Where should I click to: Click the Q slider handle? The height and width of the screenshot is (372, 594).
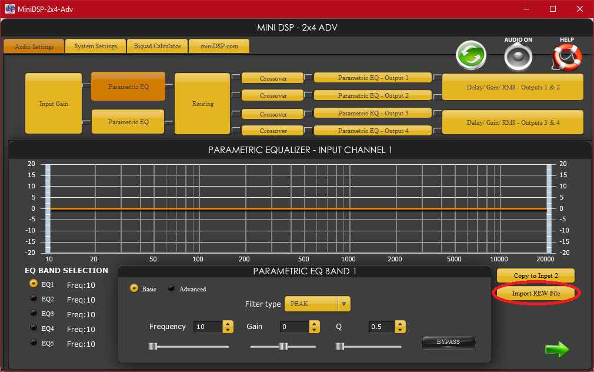(339, 347)
